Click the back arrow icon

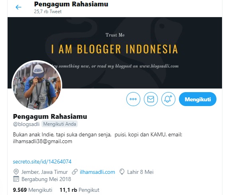coord(18,7)
